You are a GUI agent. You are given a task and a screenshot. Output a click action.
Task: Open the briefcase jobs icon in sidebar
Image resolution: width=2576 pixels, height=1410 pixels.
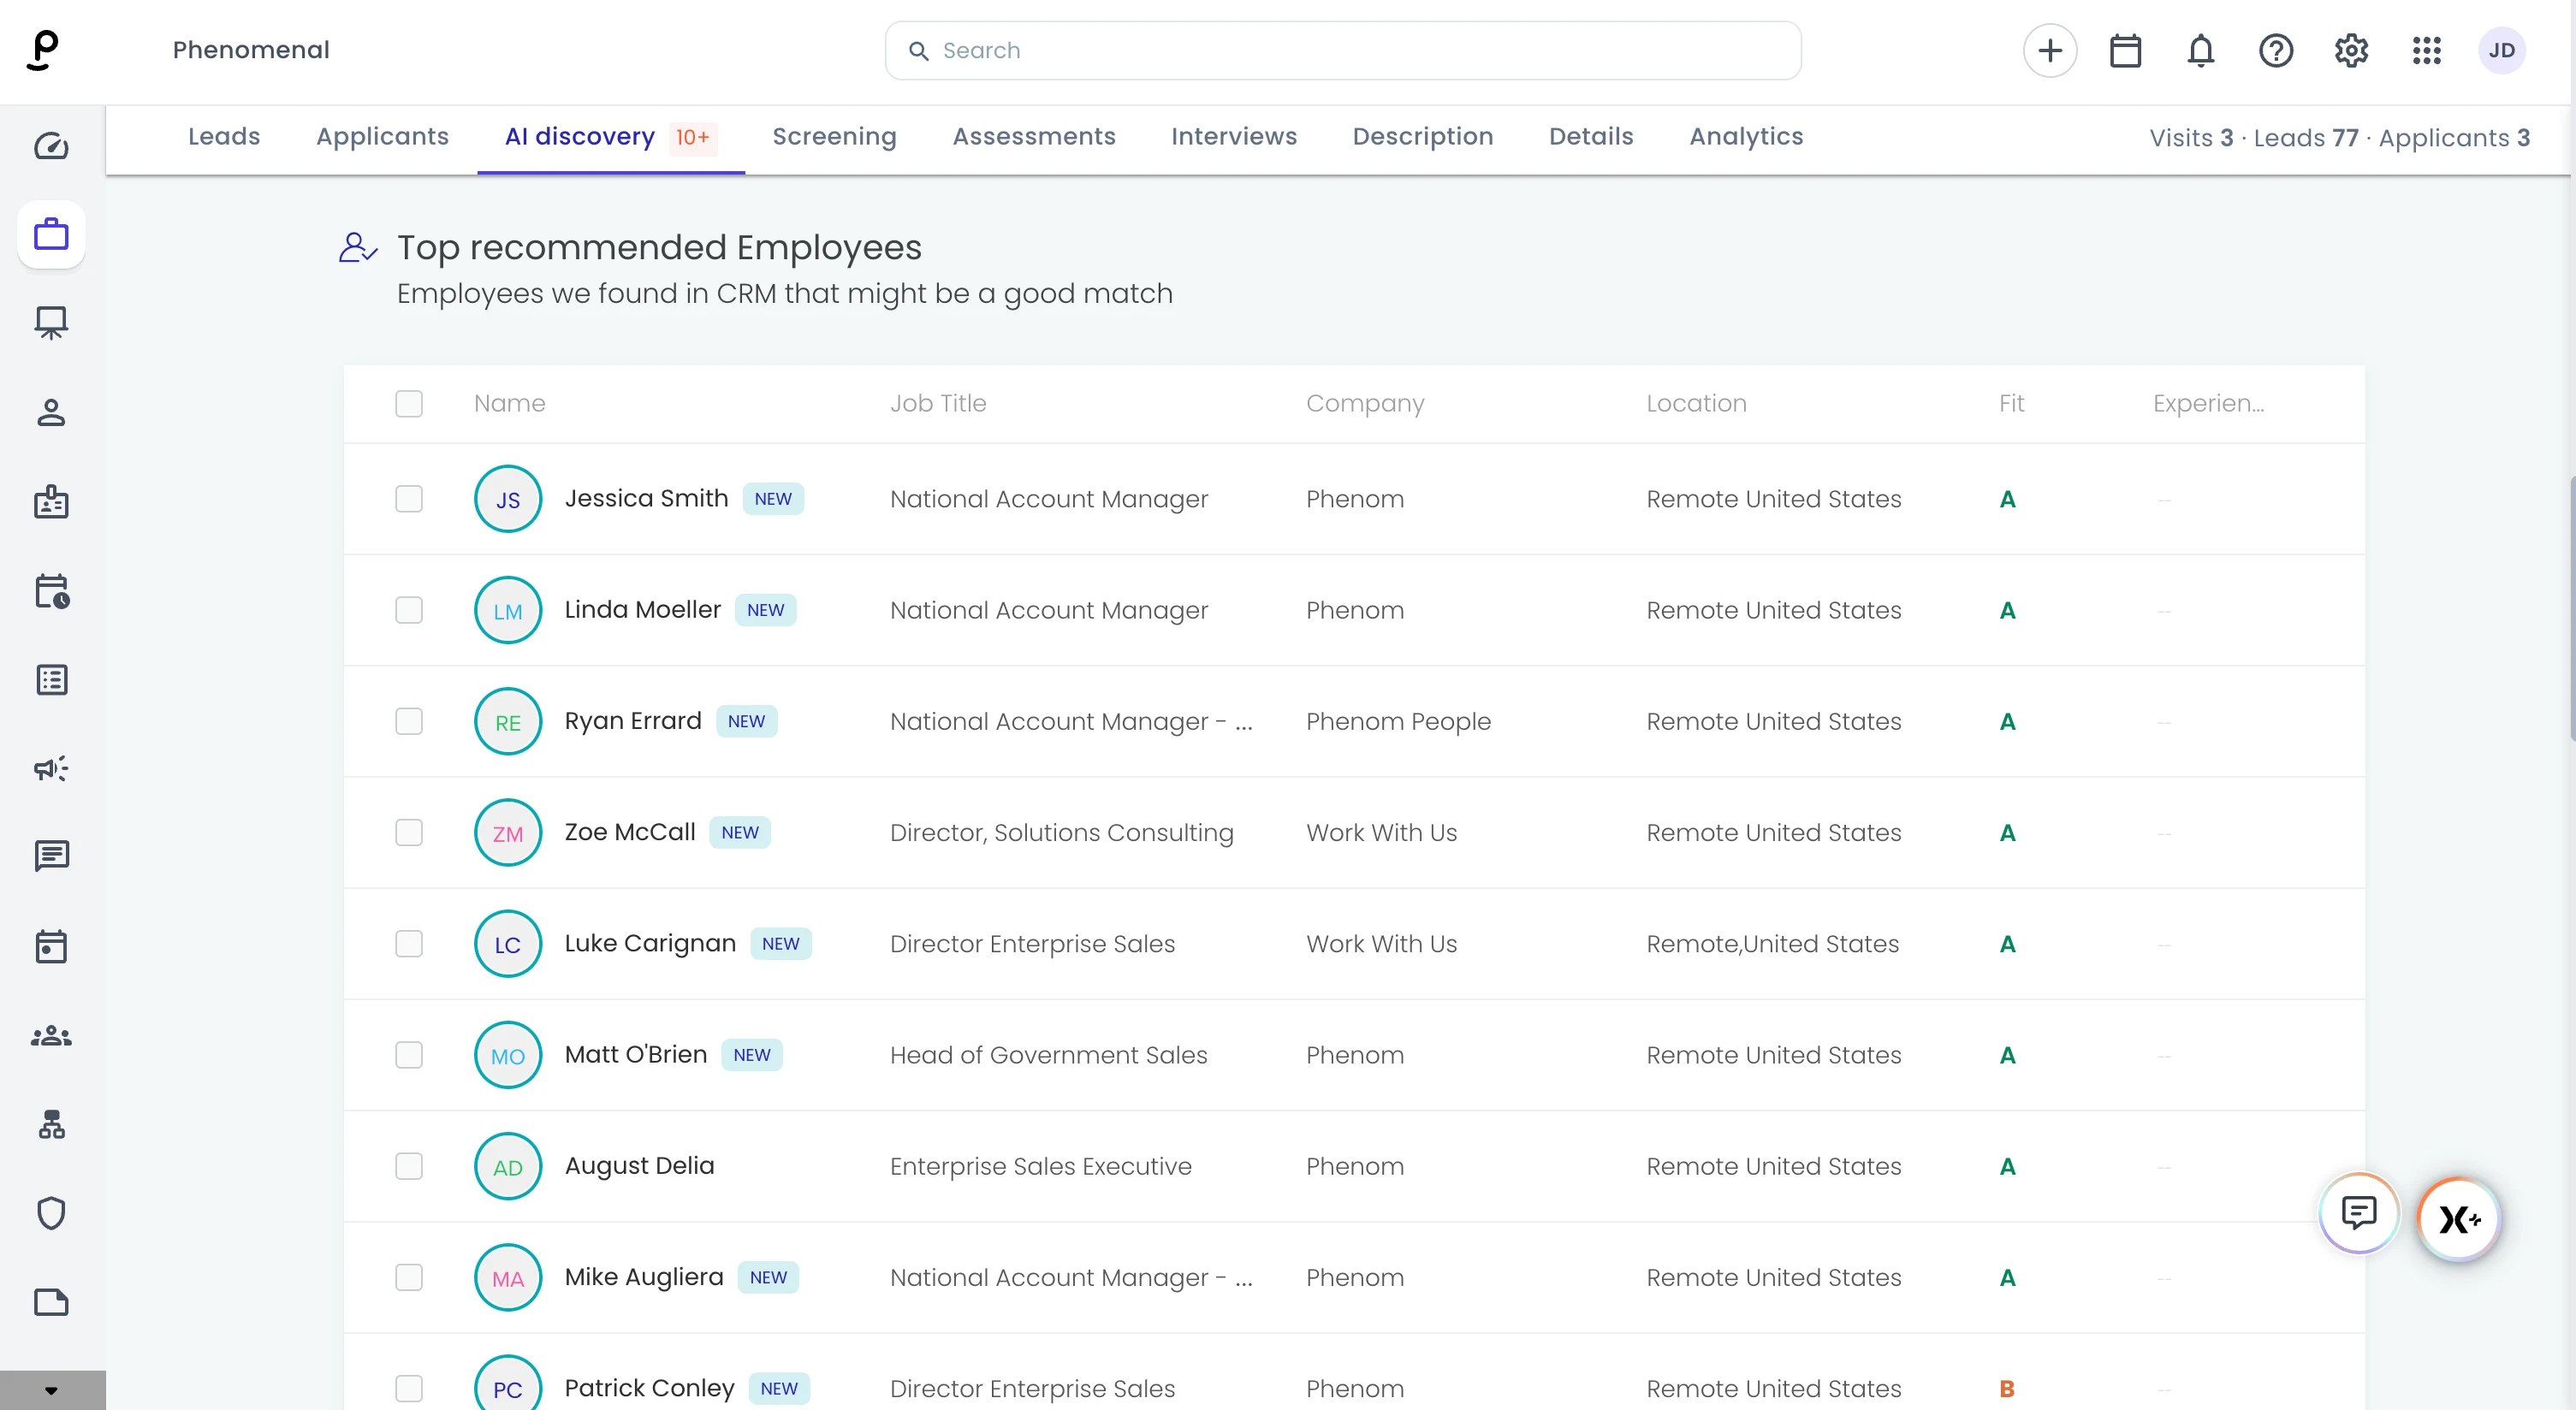(51, 235)
